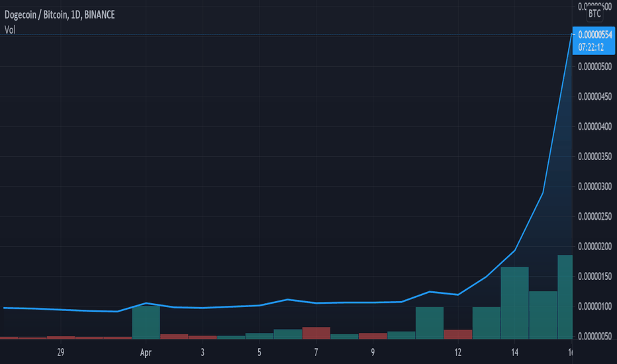The image size is (617, 364).
Task: Click the Dogecoin / Bitcoin symbol title
Action: coord(60,15)
